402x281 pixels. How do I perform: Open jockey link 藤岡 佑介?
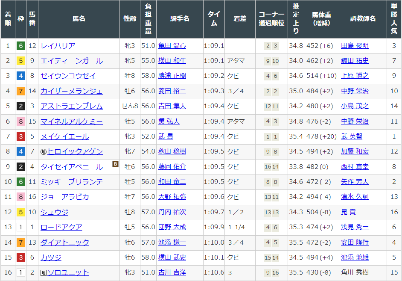pos(172,167)
